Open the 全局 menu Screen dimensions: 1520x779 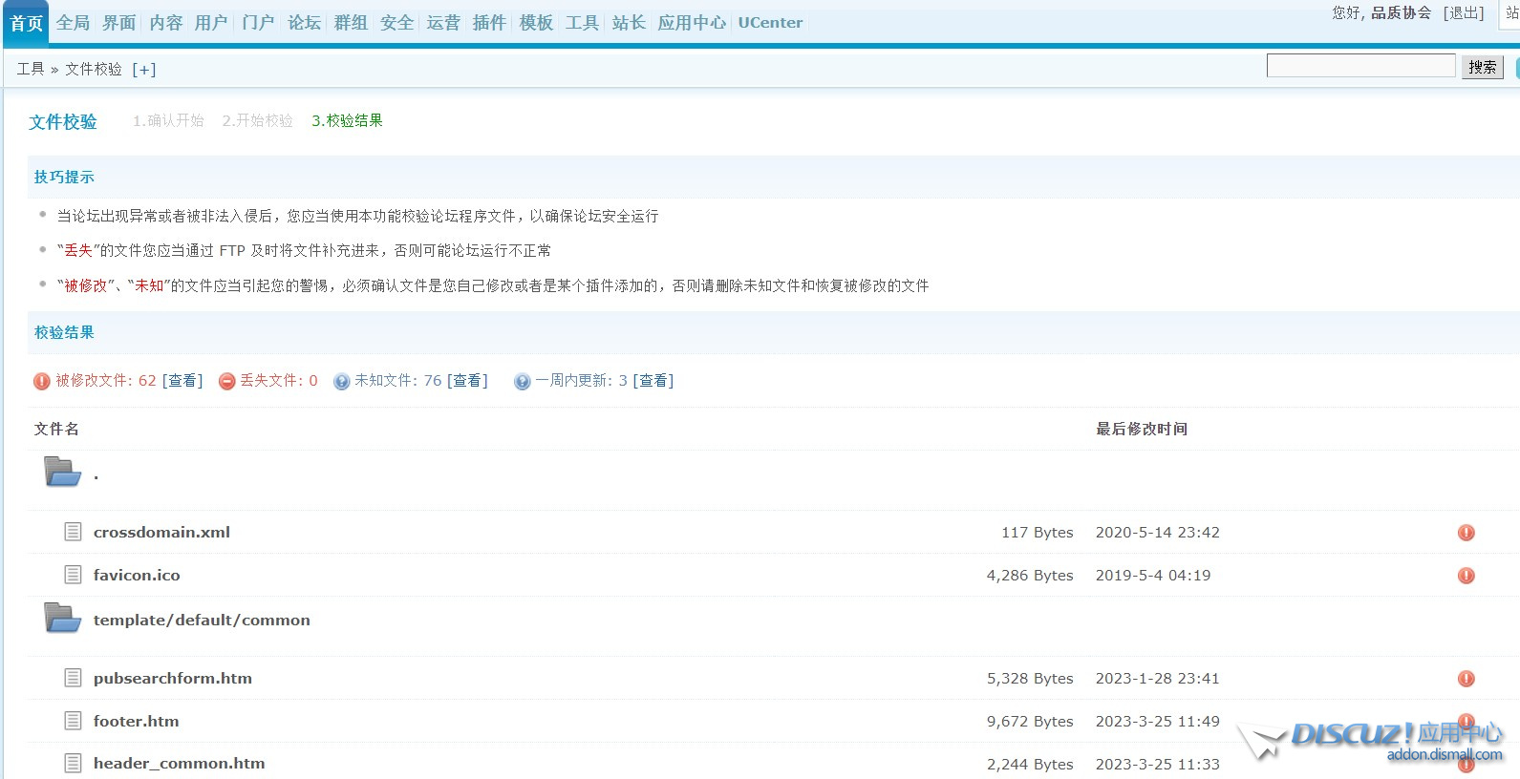pyautogui.click(x=73, y=23)
